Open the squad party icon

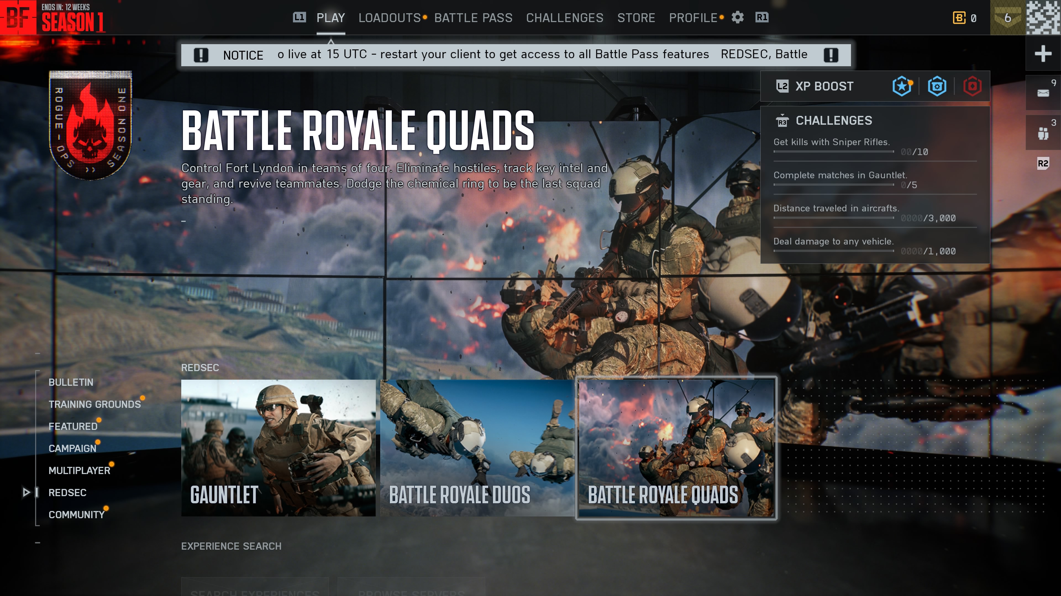pyautogui.click(x=1043, y=133)
